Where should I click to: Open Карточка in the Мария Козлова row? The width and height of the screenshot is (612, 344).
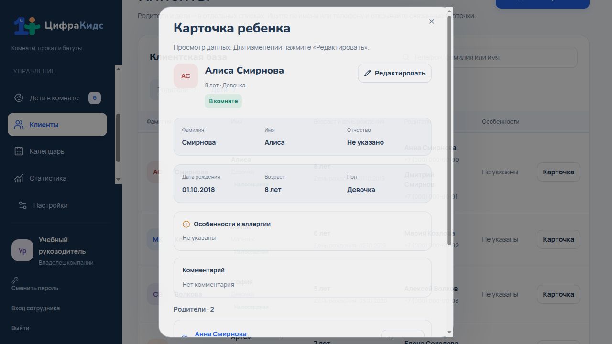click(558, 239)
